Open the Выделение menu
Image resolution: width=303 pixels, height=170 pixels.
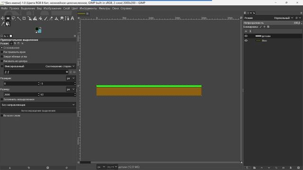[x=28, y=8]
